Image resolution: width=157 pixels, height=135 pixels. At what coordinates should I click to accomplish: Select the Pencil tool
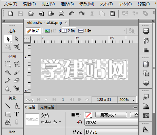pyautogui.click(x=8, y=80)
